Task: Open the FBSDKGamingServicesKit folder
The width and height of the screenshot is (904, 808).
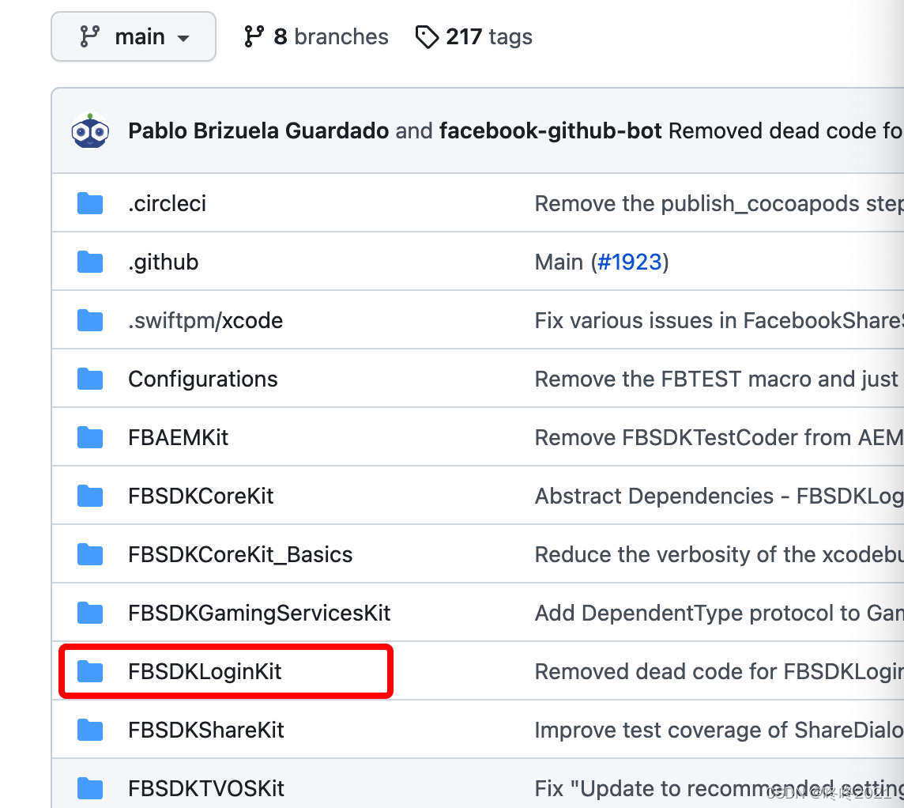Action: coord(259,613)
